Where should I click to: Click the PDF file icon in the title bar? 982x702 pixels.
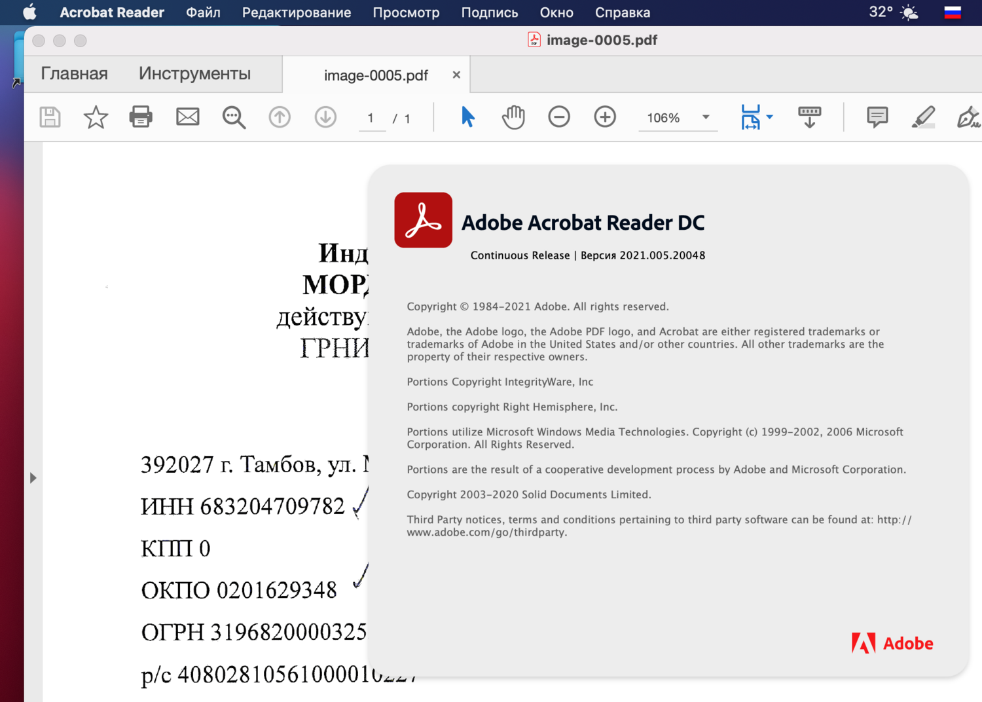[x=534, y=40]
